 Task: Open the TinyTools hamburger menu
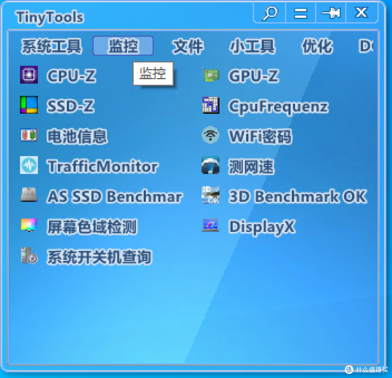[x=301, y=13]
